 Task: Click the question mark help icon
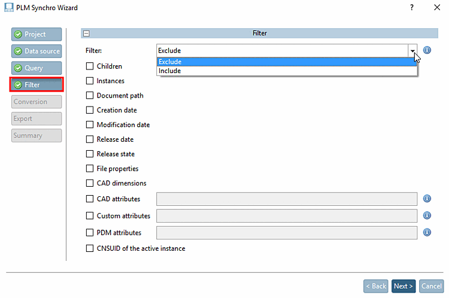tap(412, 8)
